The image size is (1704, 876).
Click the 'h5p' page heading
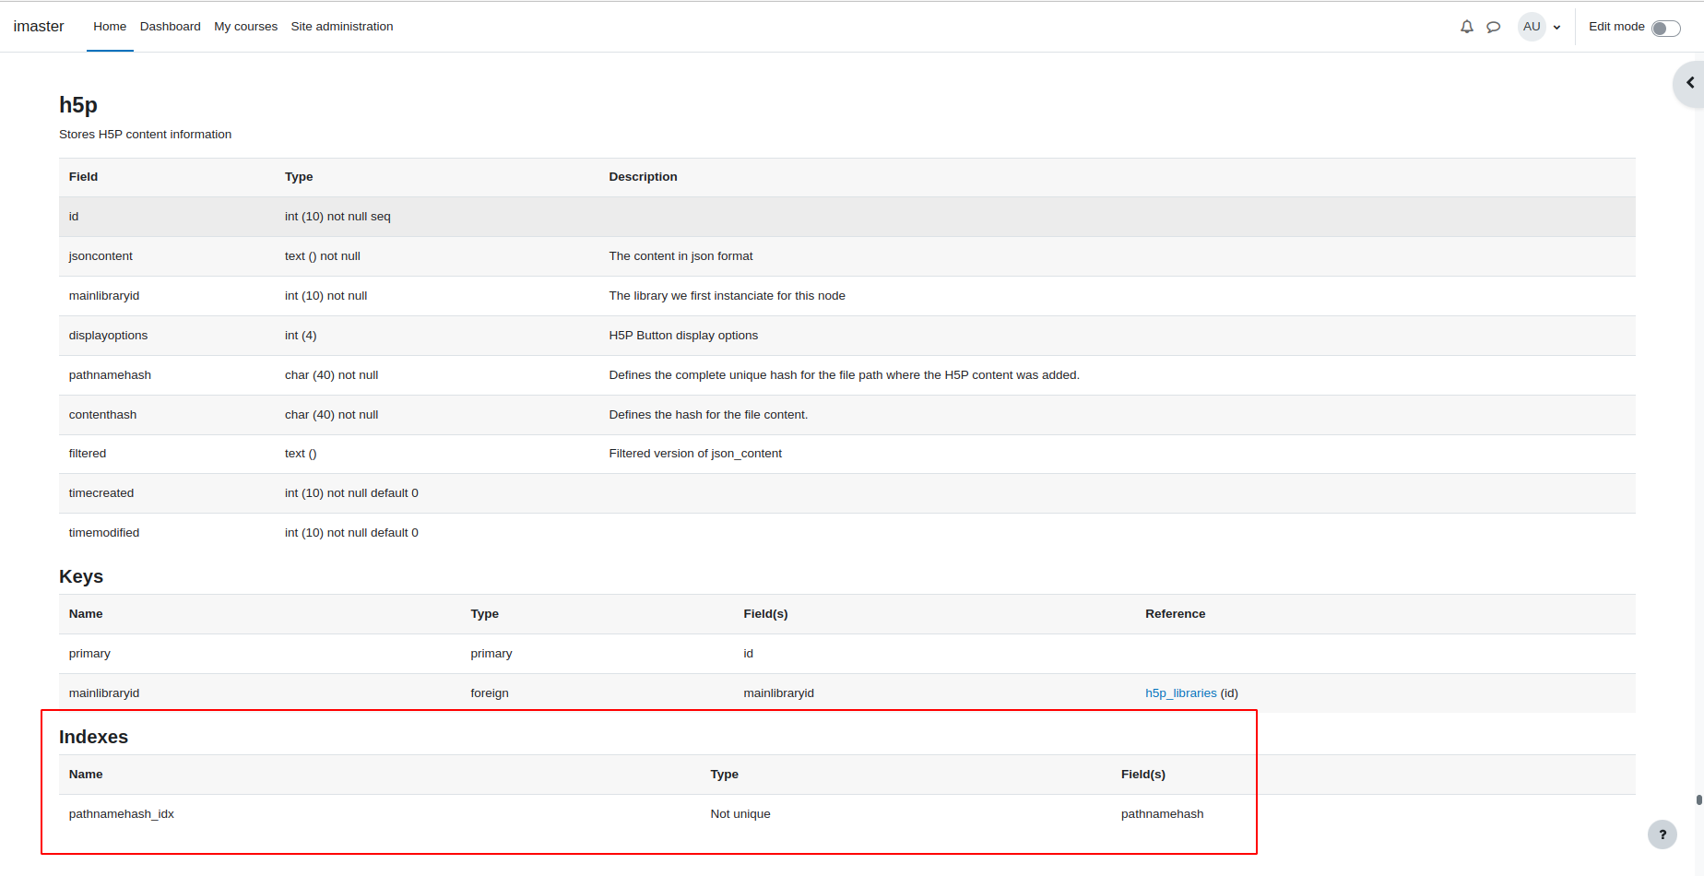[78, 105]
